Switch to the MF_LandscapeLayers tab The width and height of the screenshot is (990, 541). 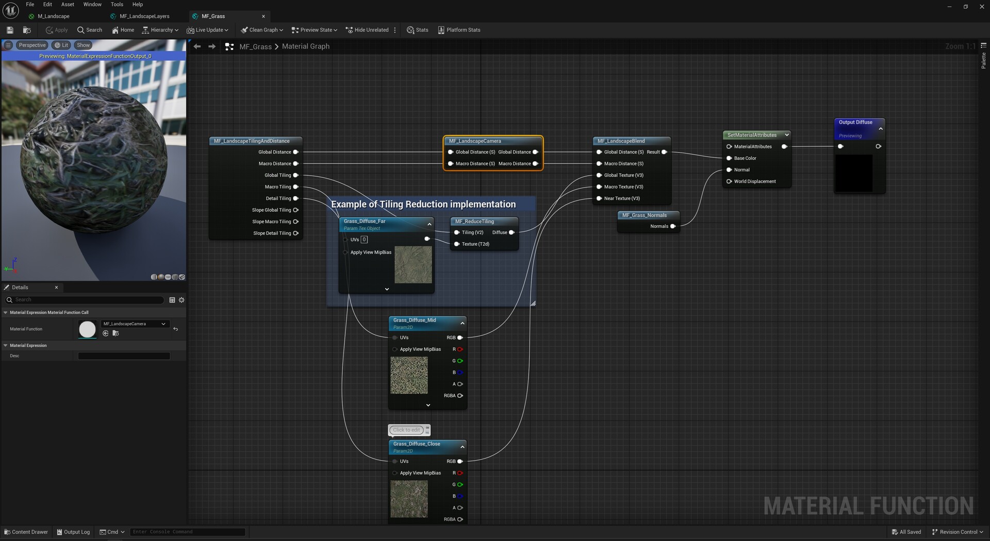click(144, 16)
